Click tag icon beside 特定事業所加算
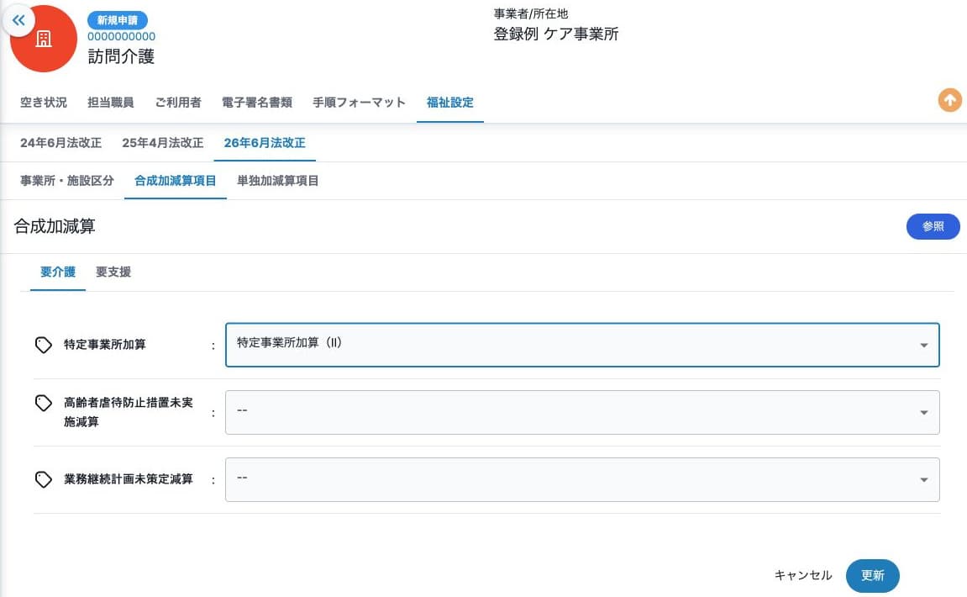Viewport: 967px width, 597px height. coord(43,345)
